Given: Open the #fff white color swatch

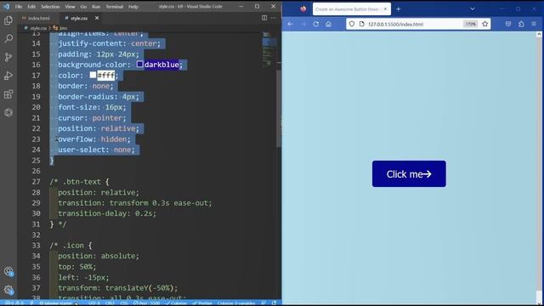Looking at the screenshot, I should [x=93, y=75].
